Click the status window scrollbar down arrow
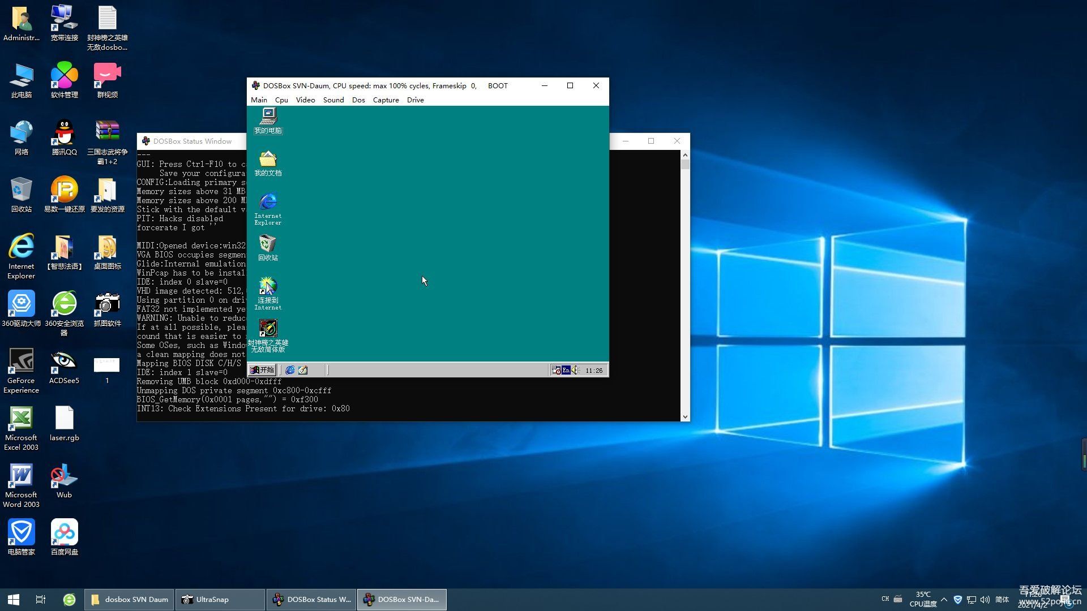The width and height of the screenshot is (1087, 611). coord(685,417)
